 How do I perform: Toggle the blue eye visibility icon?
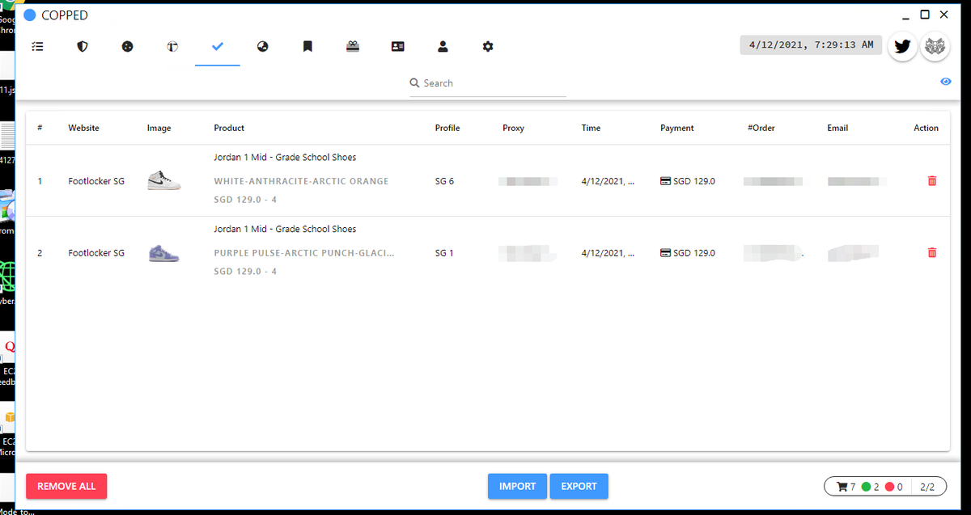946,82
